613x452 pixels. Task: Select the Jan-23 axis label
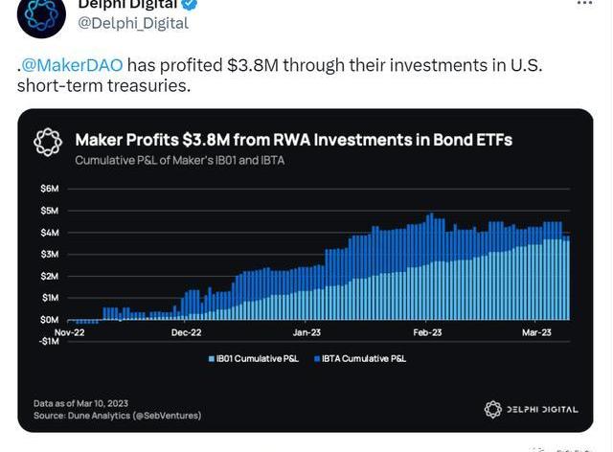tap(306, 333)
